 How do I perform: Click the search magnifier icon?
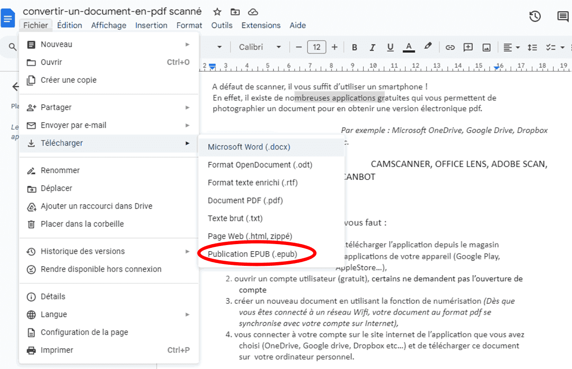(13, 47)
